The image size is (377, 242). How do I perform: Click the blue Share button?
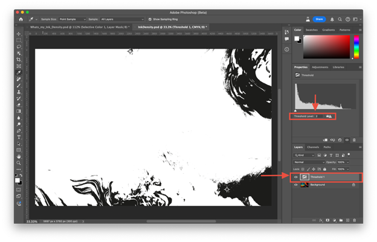(x=319, y=19)
